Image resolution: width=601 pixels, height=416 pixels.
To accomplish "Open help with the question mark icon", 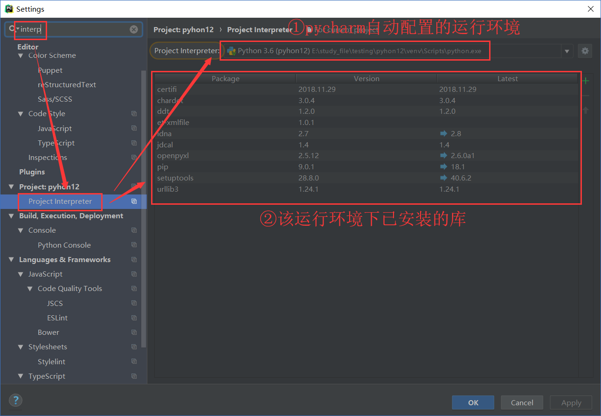I will tap(15, 400).
